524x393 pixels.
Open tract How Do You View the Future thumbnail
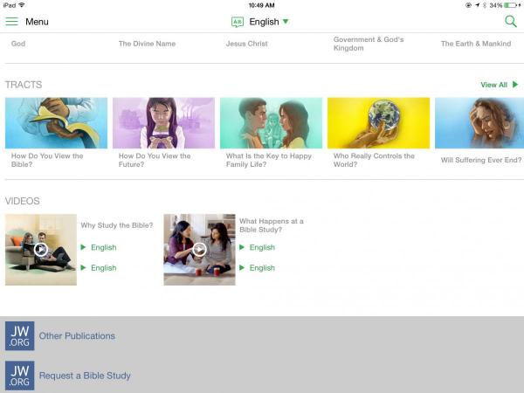[163, 123]
